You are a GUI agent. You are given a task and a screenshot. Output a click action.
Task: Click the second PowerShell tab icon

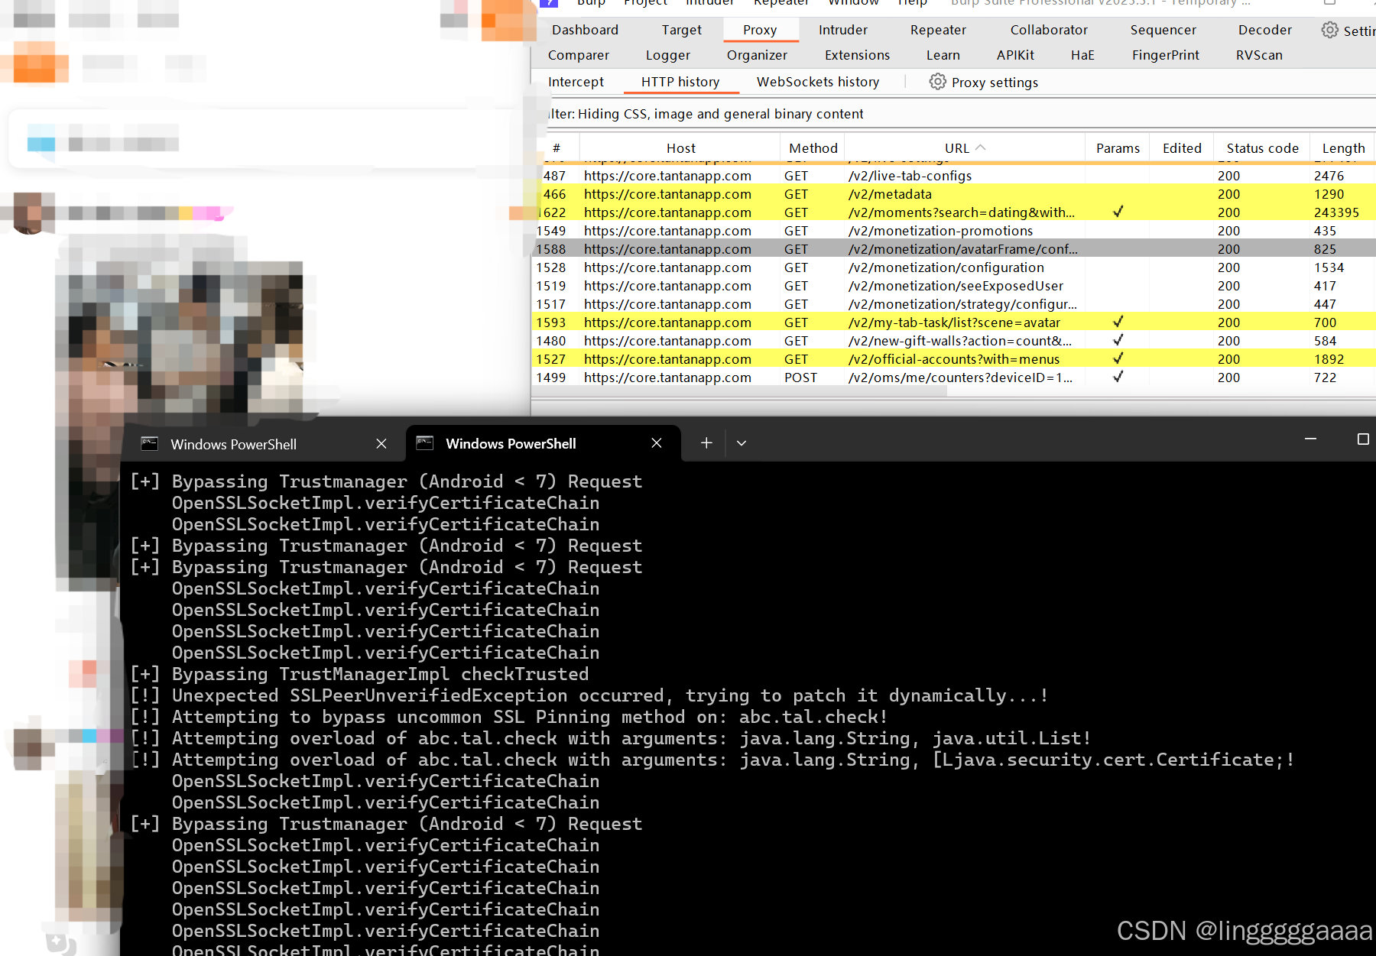(425, 443)
